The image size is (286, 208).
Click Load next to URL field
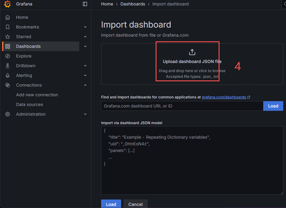click(273, 106)
